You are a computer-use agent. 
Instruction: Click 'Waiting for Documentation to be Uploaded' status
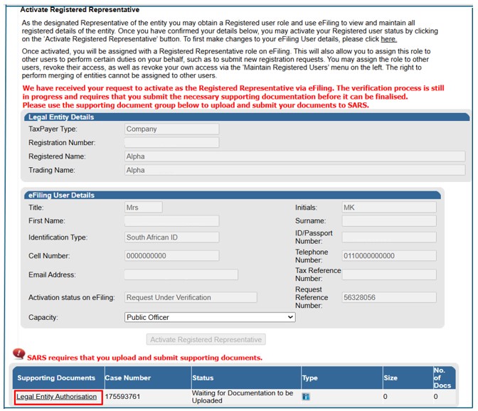pyautogui.click(x=243, y=397)
